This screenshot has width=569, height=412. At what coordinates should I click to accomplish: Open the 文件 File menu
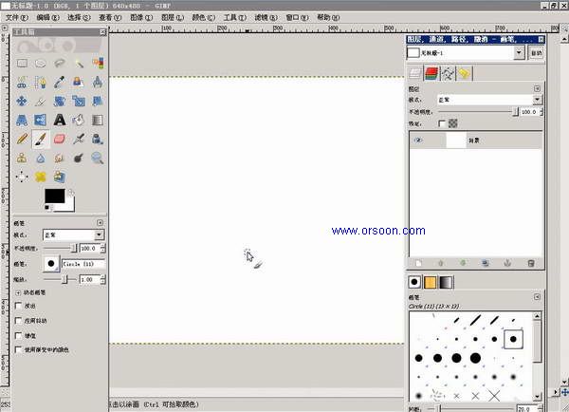pyautogui.click(x=17, y=17)
